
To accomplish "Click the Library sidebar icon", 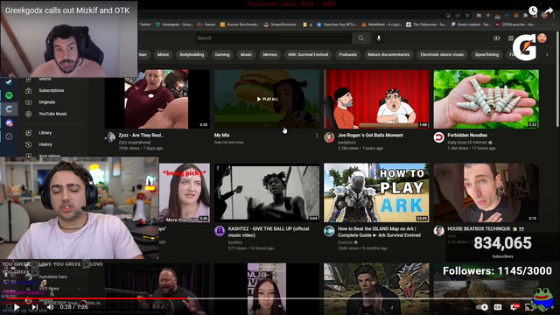I will pos(29,133).
